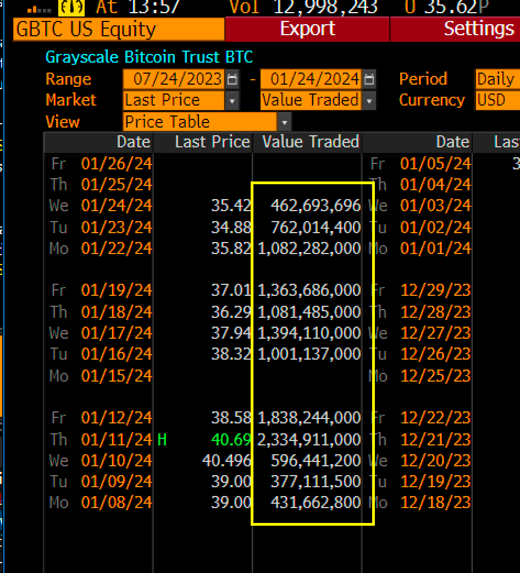
Task: Select date row 01/23/24
Action: coord(117,227)
